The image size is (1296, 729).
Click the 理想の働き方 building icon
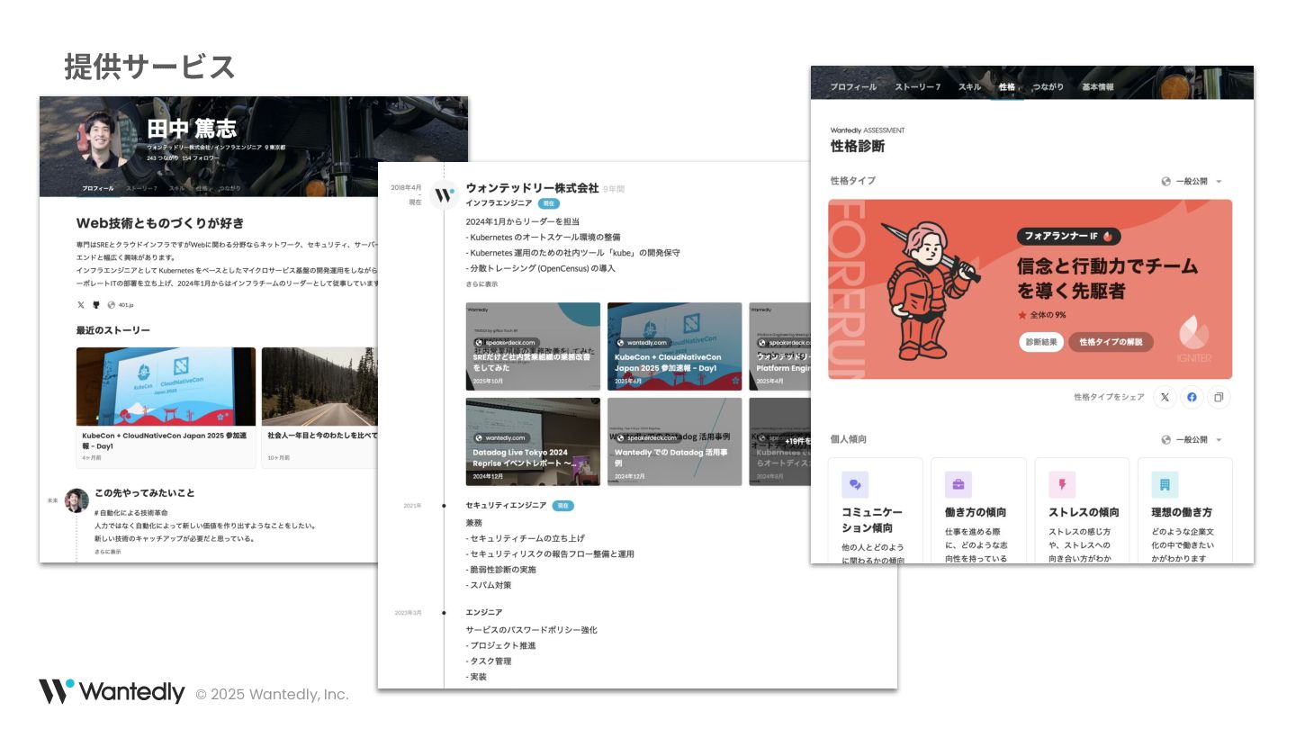click(x=1165, y=484)
